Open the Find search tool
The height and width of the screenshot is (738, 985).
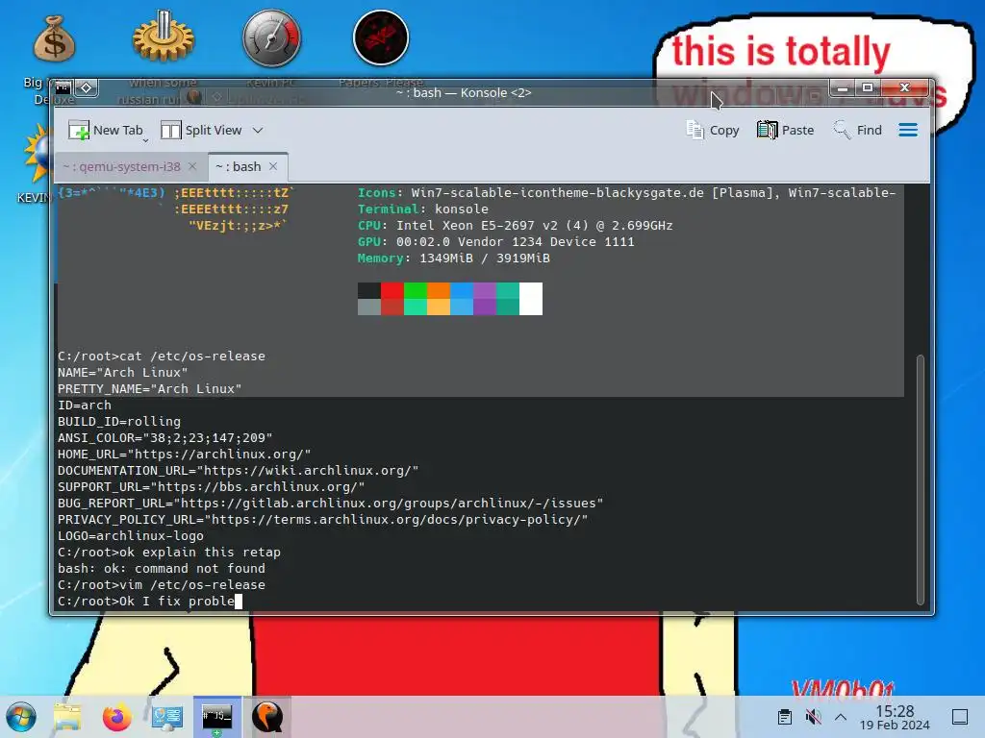tap(858, 130)
